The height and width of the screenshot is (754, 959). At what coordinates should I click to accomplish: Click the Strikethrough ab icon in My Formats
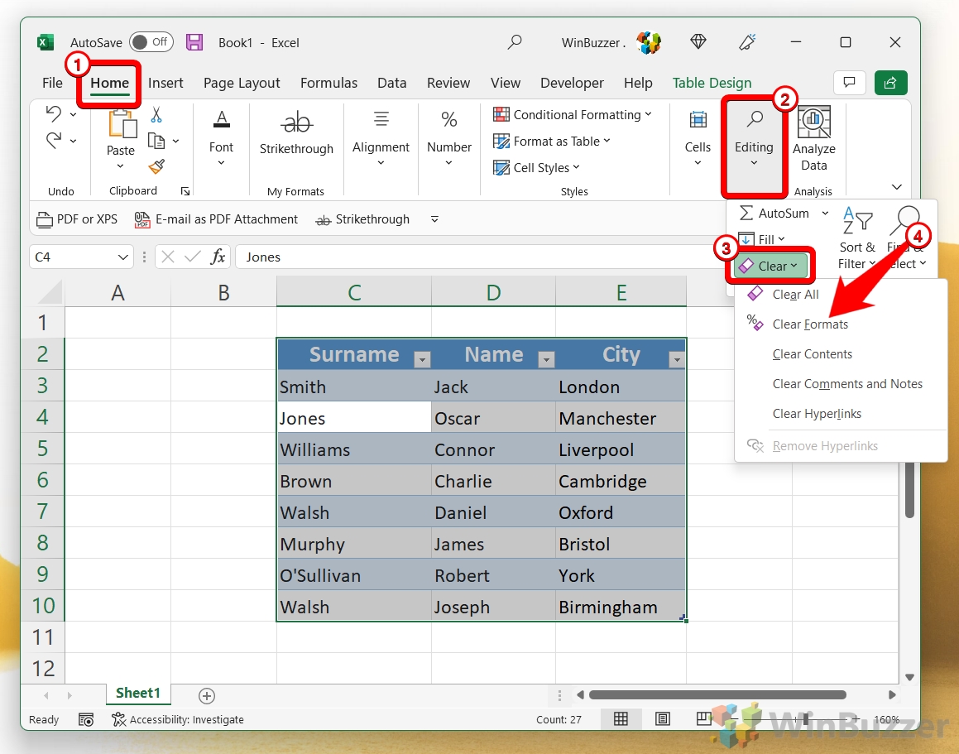click(x=296, y=122)
